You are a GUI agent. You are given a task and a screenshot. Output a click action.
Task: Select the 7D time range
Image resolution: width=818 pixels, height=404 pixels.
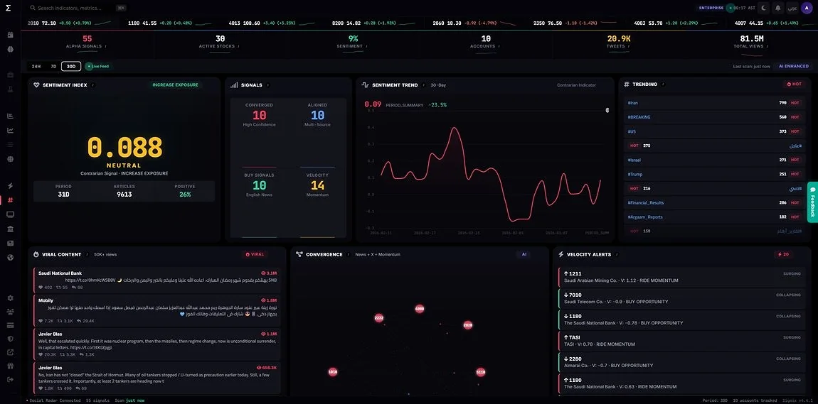[53, 66]
